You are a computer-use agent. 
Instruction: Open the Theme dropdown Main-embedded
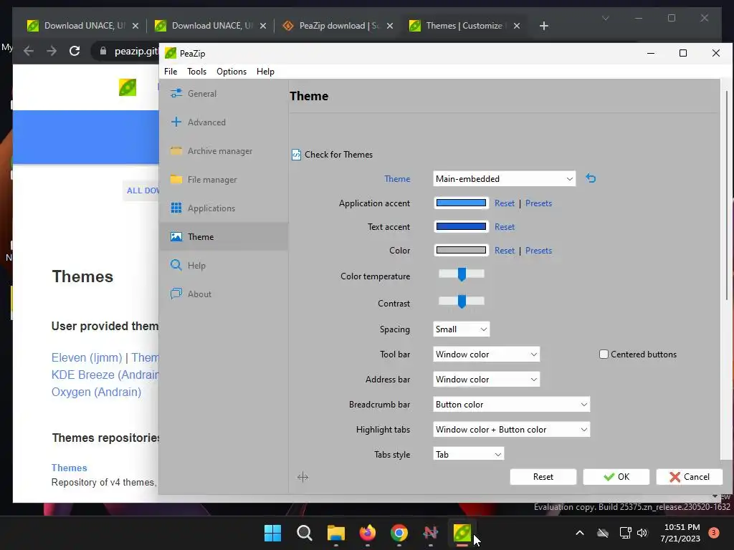coord(504,178)
